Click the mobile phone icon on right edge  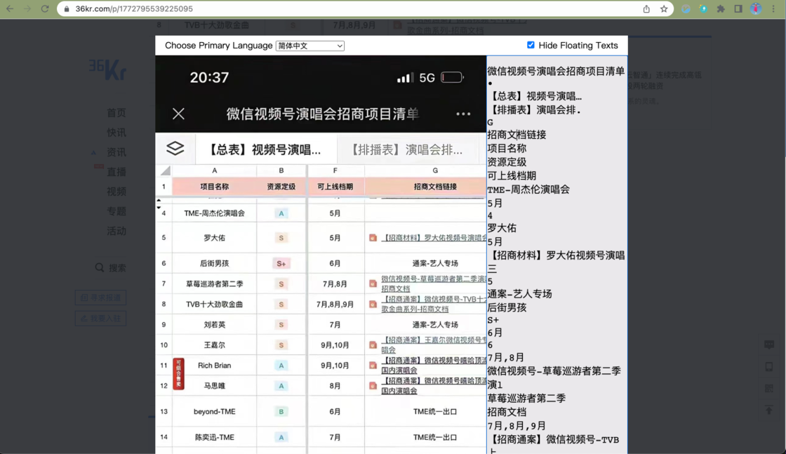pyautogui.click(x=769, y=367)
